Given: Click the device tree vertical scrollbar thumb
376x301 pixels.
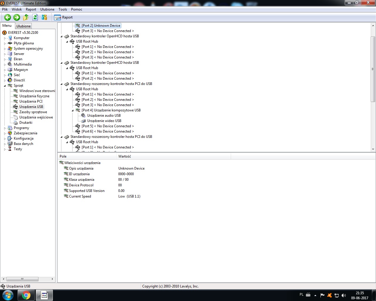Looking at the screenshot, I should (x=373, y=69).
